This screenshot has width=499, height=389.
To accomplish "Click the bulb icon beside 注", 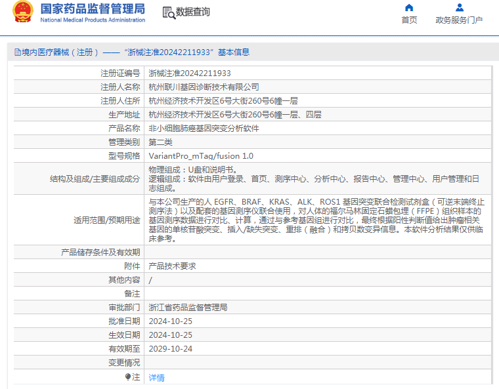I will (128, 377).
